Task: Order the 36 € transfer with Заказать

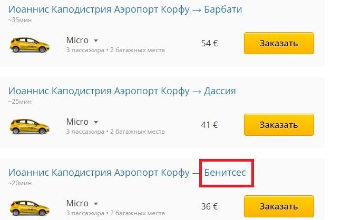Action: pyautogui.click(x=279, y=206)
